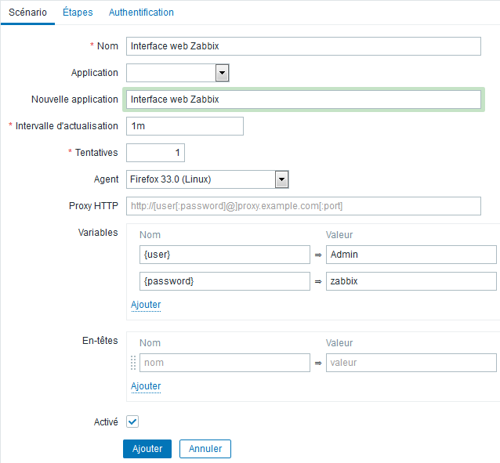
Task: Click the En-têtes nom placeholder field
Action: click(225, 363)
